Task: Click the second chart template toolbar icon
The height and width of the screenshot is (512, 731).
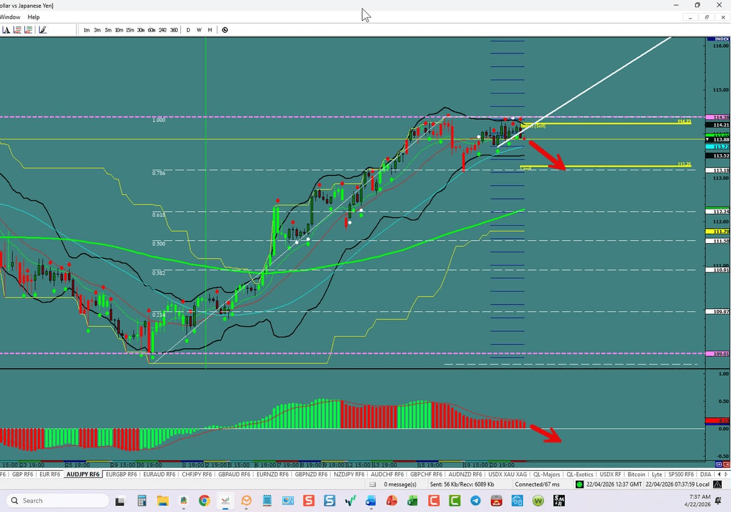Action: tap(29, 30)
